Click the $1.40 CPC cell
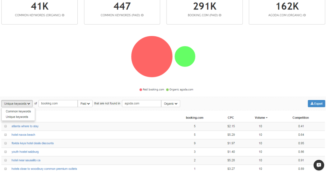This screenshot has width=326, height=172. tap(231, 152)
